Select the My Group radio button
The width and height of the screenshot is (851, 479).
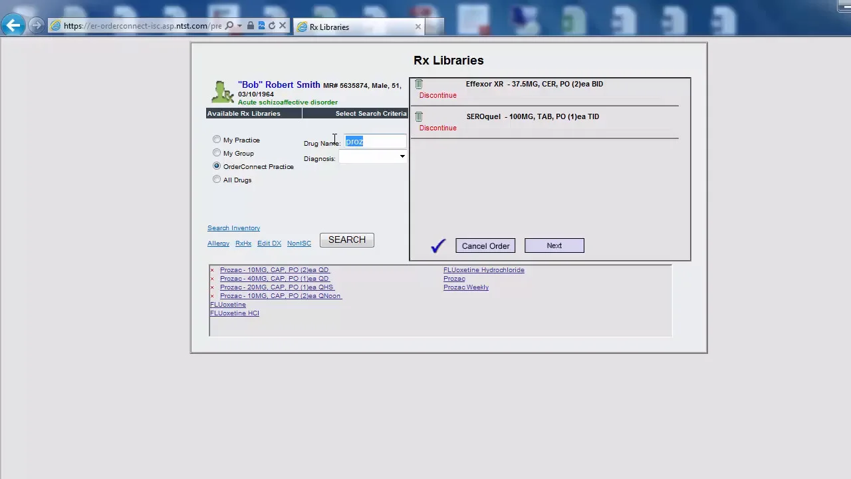click(x=217, y=152)
